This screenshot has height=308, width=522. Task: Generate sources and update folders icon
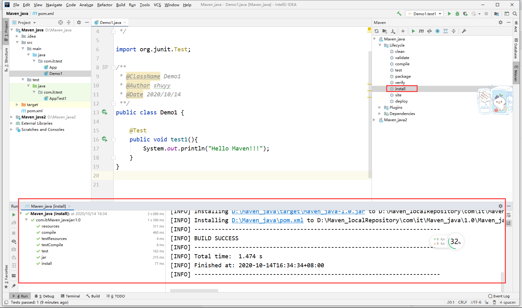[385, 31]
